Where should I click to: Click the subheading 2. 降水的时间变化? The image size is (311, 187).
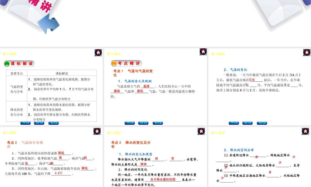[x=133, y=170]
